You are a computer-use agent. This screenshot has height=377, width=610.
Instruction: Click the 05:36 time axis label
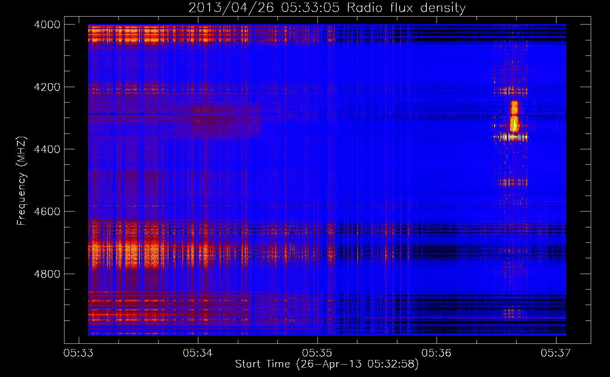pos(437,353)
